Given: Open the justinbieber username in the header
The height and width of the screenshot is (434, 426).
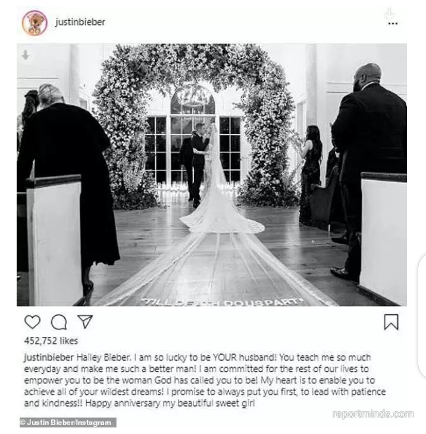Looking at the screenshot, I should 80,22.
